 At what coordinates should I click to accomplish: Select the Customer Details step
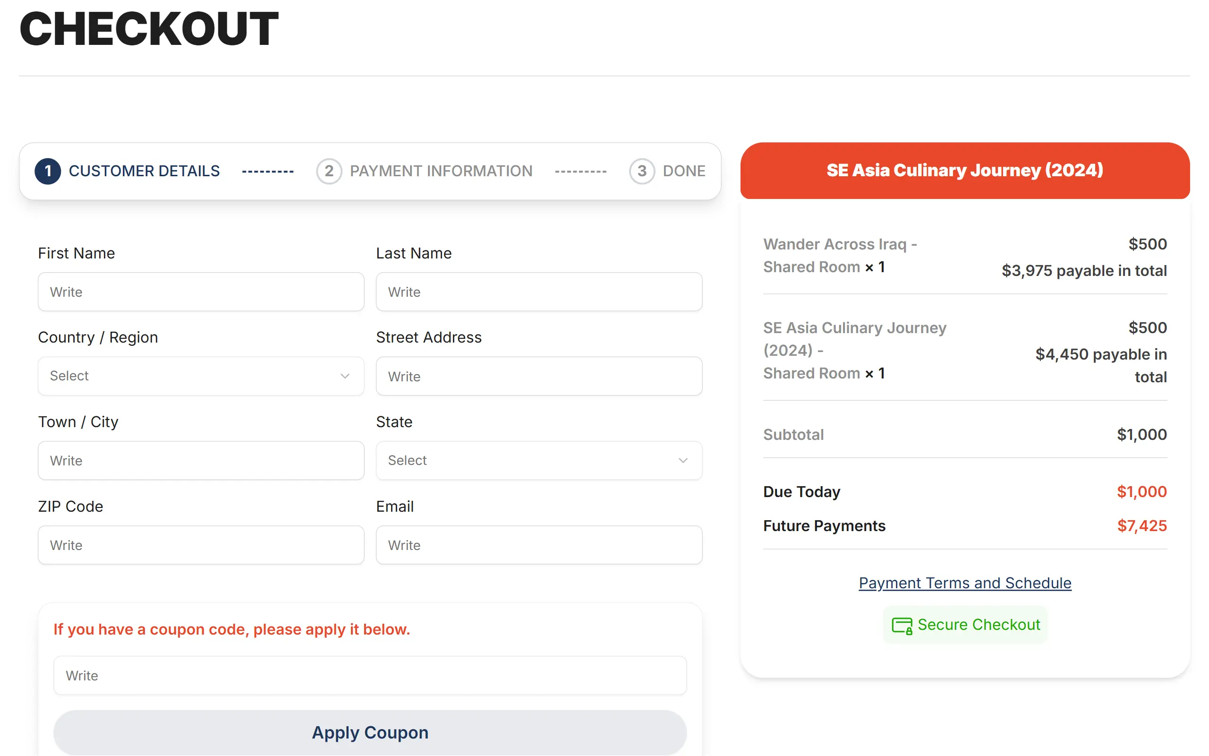tap(144, 172)
